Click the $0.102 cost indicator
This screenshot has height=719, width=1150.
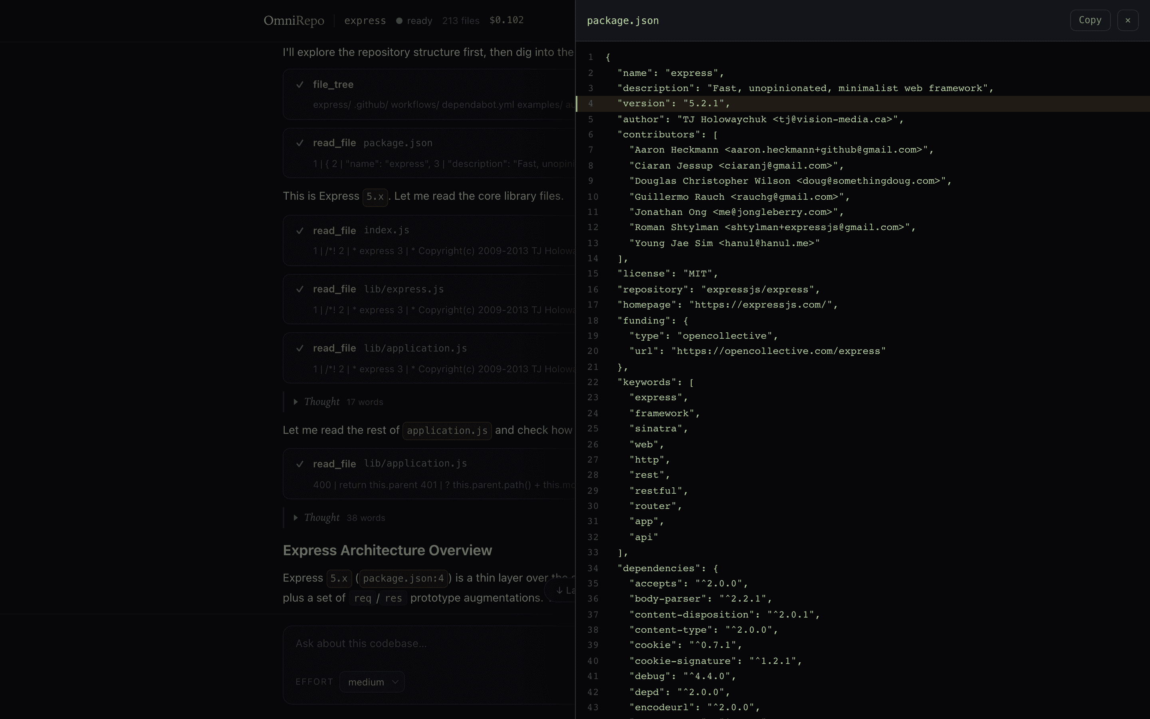click(x=507, y=20)
